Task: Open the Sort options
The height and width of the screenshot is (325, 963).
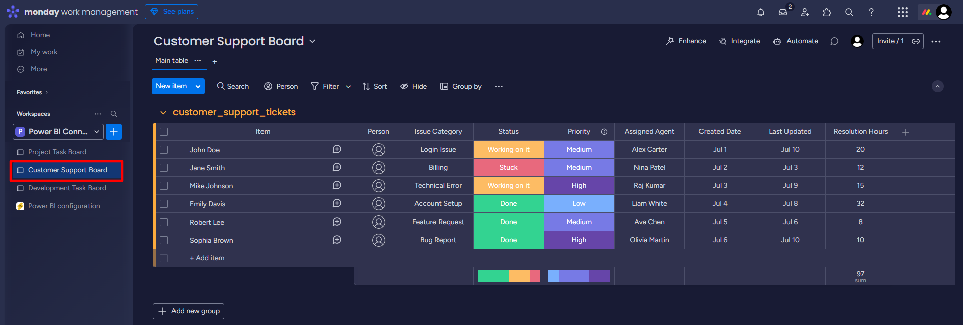Action: tap(375, 86)
